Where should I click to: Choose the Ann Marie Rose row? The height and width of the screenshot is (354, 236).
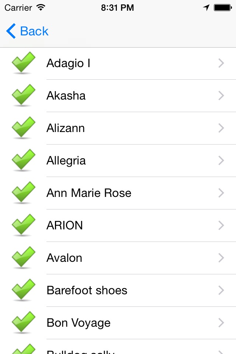(x=118, y=193)
